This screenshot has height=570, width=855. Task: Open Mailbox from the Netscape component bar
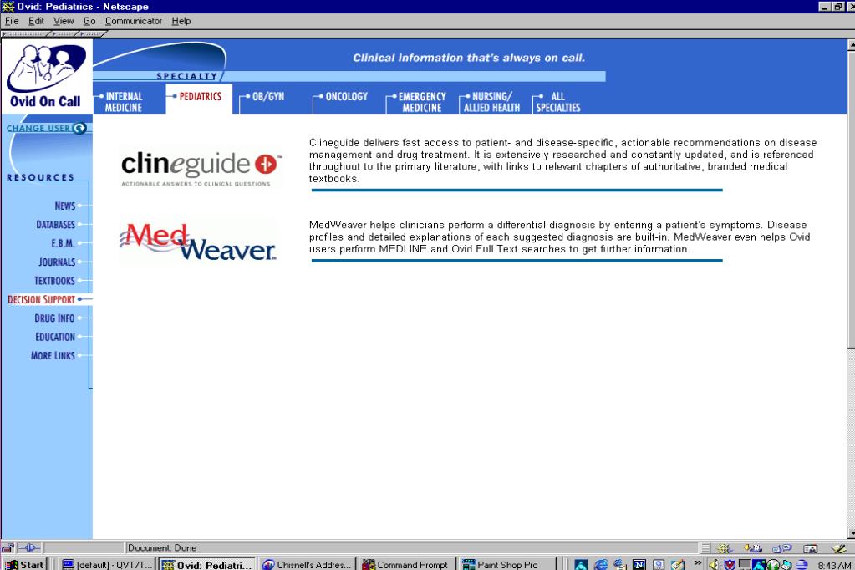(753, 548)
